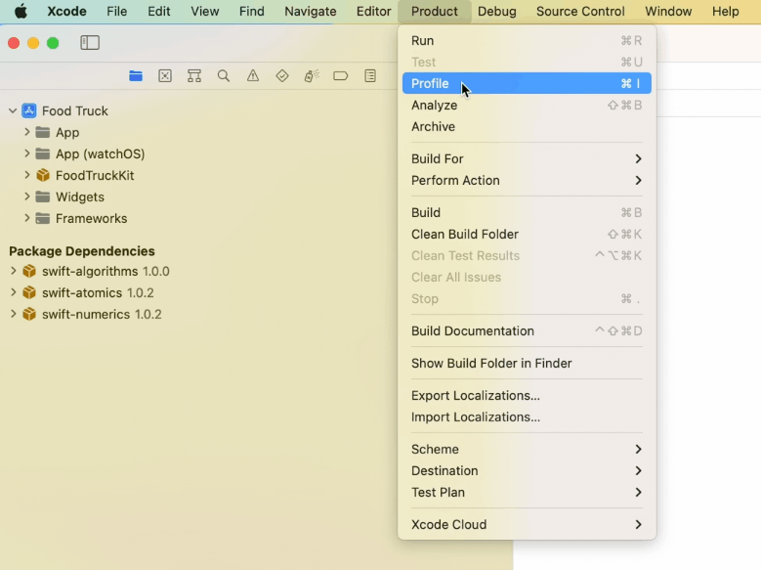Open the Project navigator folder icon
The image size is (761, 570).
click(x=136, y=76)
